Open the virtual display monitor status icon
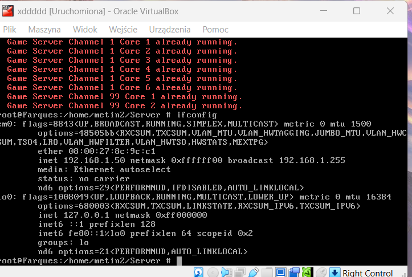Screen dimensions: 412x277 pyautogui.click(x=281, y=272)
